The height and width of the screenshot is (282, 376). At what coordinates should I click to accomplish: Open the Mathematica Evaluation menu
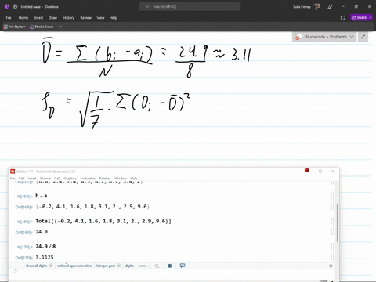click(88, 179)
